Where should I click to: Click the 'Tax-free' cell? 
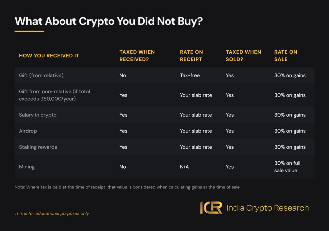click(x=190, y=75)
